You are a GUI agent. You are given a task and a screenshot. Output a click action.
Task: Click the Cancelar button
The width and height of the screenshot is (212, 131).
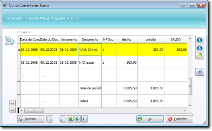click(x=179, y=119)
